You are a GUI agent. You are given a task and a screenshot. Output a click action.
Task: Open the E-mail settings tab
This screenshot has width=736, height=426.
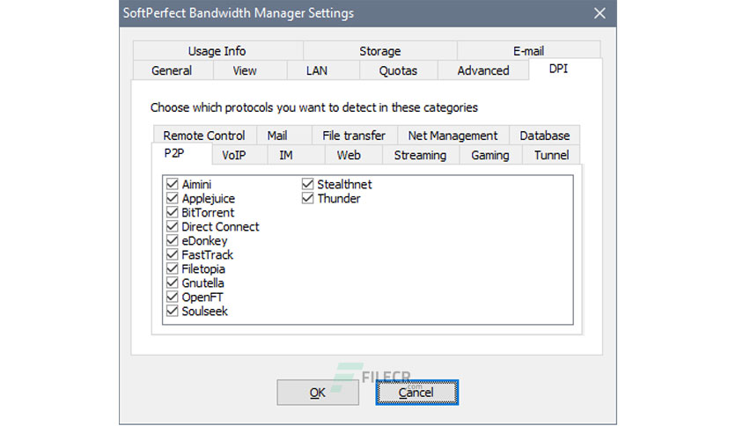pyautogui.click(x=528, y=51)
